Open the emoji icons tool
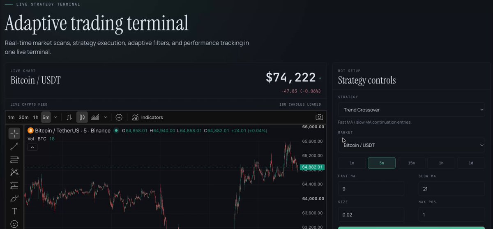 (x=14, y=224)
